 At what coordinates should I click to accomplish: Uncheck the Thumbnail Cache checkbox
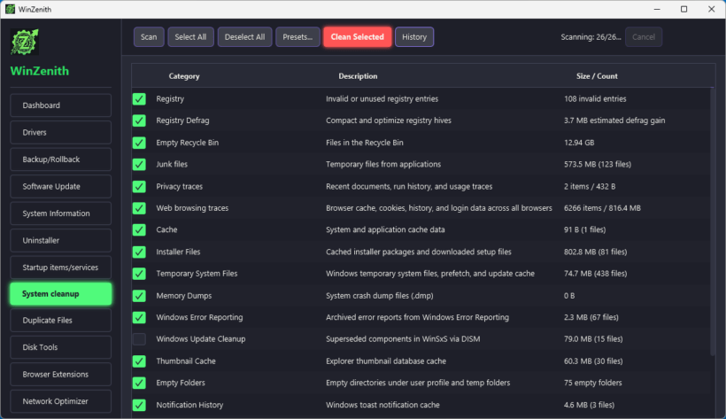139,361
